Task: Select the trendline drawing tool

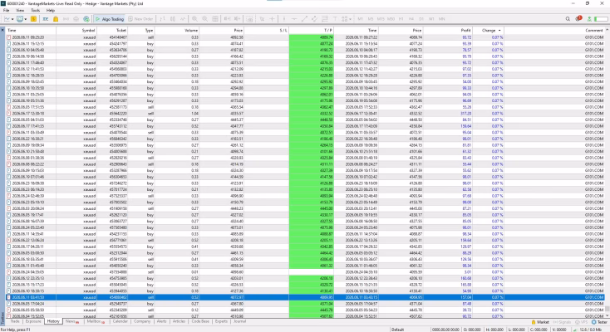Action: point(305,18)
